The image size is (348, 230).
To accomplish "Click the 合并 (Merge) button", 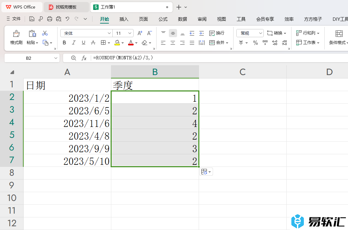I will tap(217, 43).
